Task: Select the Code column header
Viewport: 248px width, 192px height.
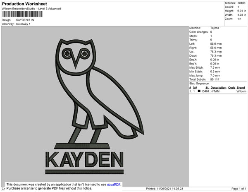Action: coord(231,88)
